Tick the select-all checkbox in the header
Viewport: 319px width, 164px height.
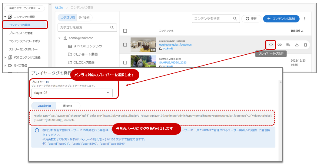tap(125, 31)
